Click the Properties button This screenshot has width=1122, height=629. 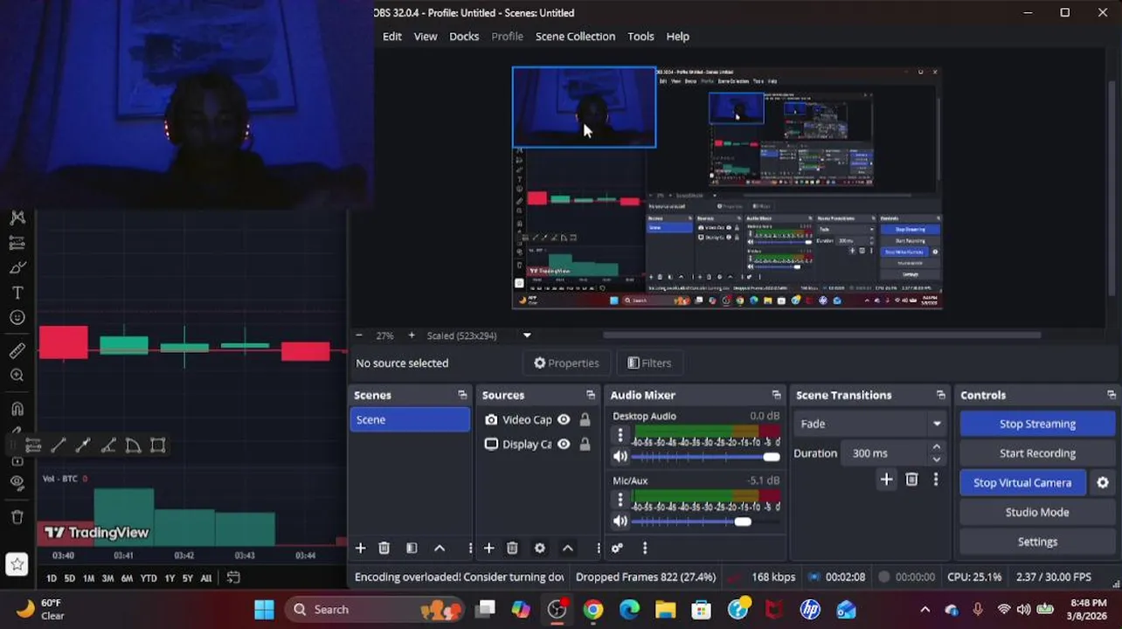tap(566, 363)
